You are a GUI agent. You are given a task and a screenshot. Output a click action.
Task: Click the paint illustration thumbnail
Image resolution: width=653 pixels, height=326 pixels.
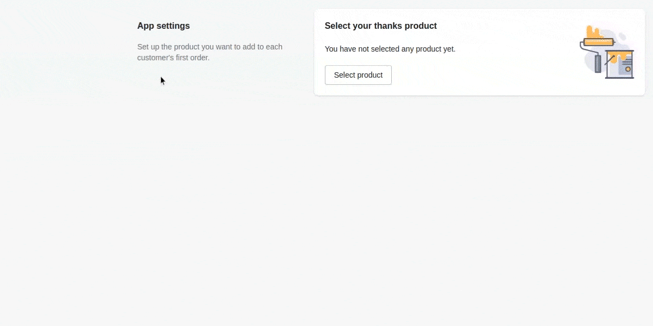click(x=608, y=52)
